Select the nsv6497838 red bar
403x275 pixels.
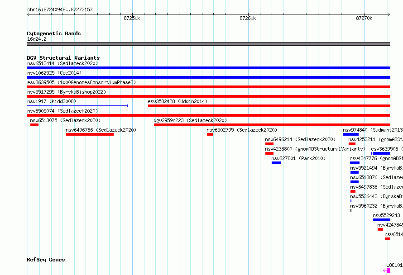353,191
